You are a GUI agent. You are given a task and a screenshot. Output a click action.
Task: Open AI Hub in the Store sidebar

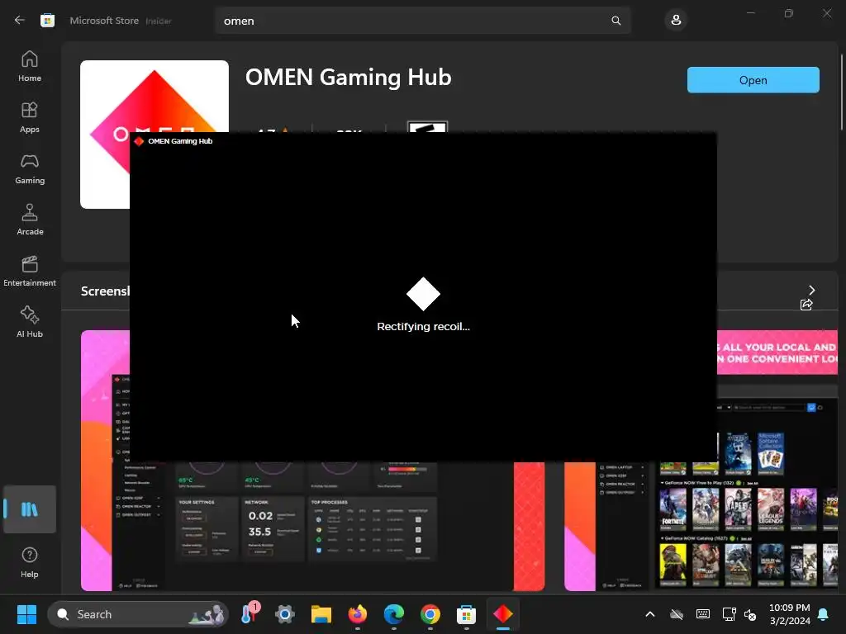pyautogui.click(x=30, y=323)
